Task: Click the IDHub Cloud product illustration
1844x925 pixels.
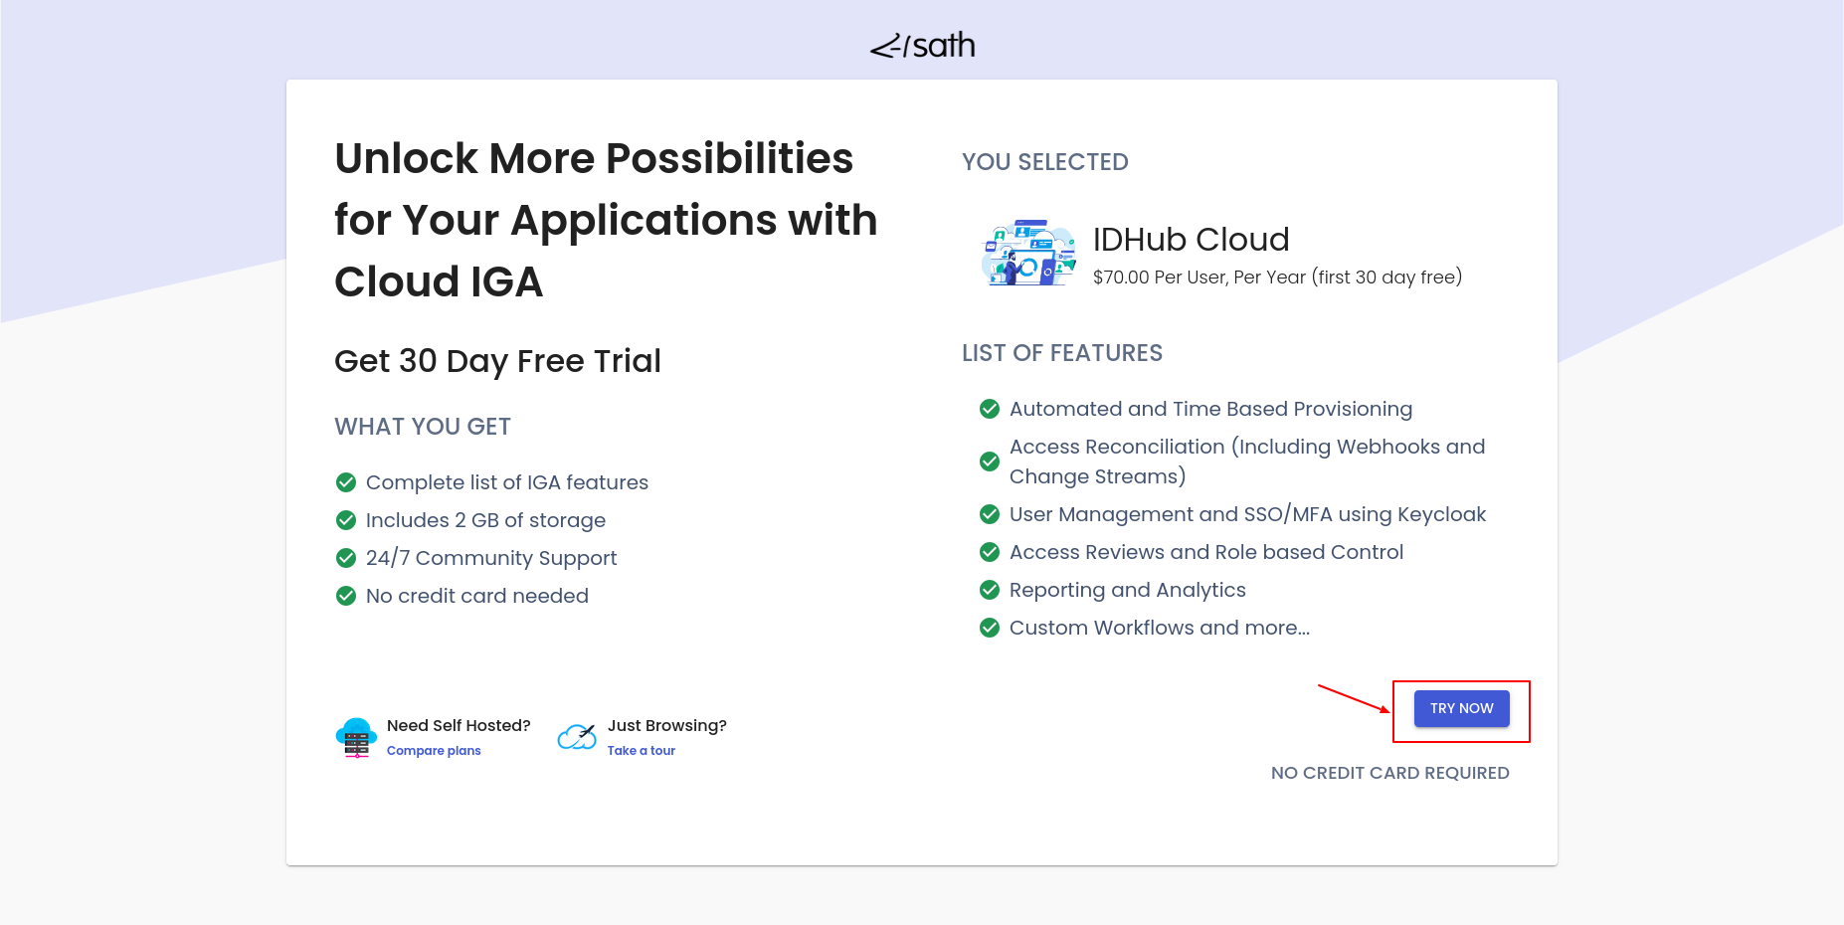Action: (x=1028, y=254)
